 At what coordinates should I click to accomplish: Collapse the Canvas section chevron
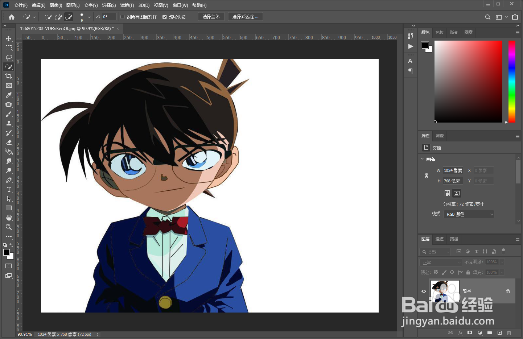pos(422,159)
